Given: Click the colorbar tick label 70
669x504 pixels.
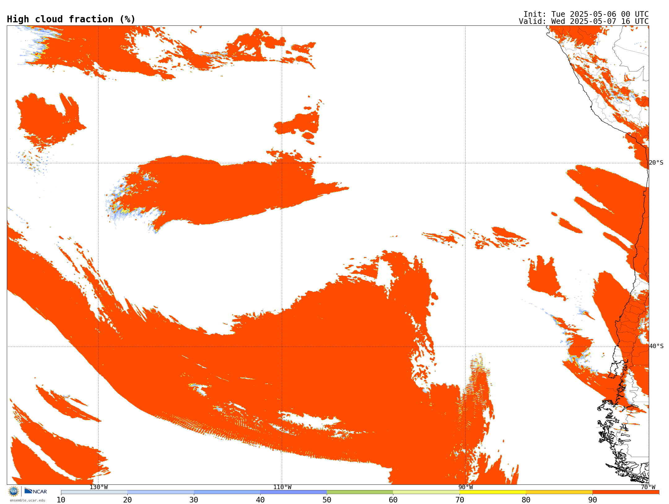Looking at the screenshot, I should pos(460,500).
